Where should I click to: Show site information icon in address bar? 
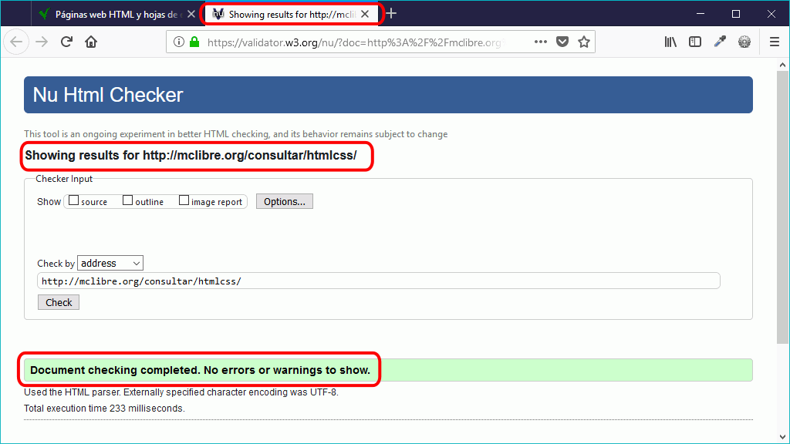click(x=178, y=42)
